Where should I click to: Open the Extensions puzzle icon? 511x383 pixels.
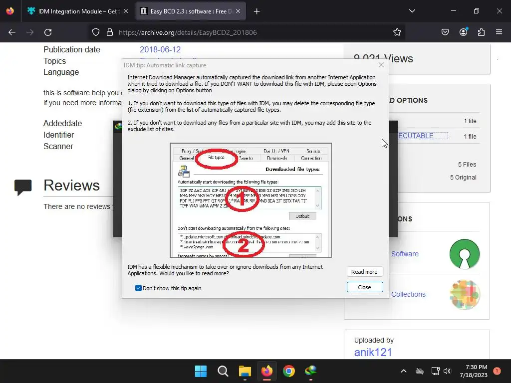coord(481,32)
